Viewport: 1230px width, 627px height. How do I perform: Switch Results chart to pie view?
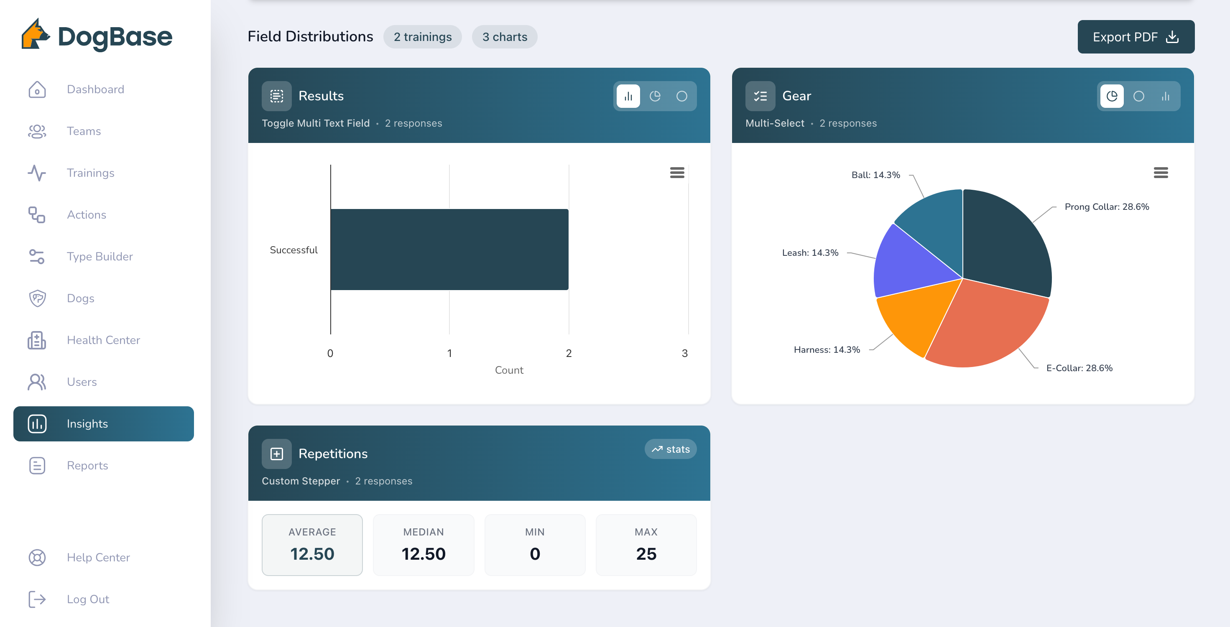(655, 96)
